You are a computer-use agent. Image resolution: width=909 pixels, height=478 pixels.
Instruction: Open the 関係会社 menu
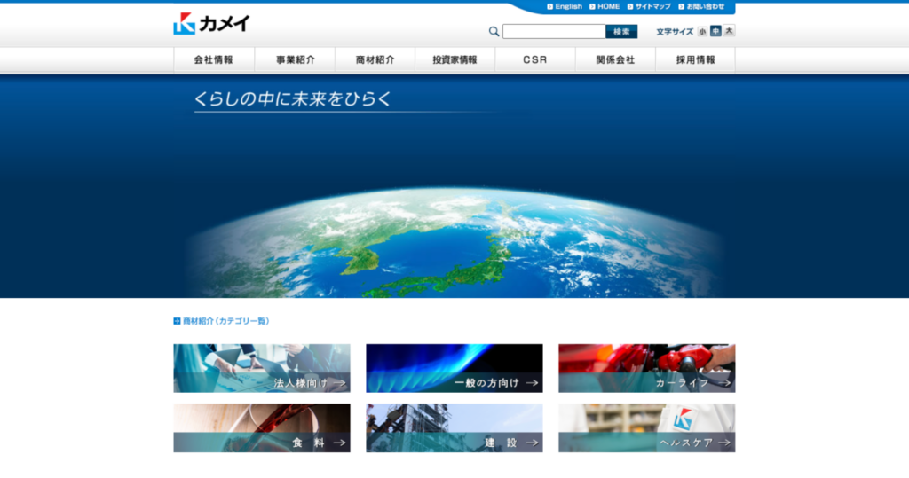[615, 59]
